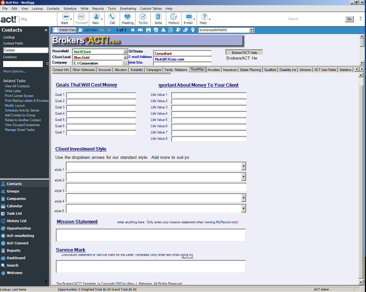Click the To-Do toolbar icon

[143, 17]
